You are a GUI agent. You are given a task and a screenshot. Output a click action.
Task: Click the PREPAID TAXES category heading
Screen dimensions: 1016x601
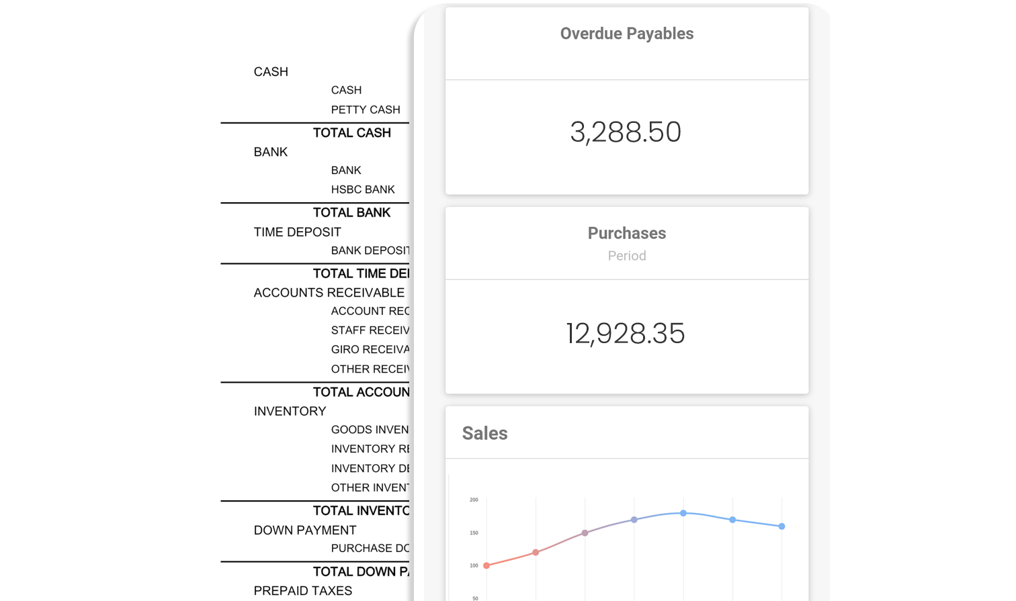[x=303, y=591]
